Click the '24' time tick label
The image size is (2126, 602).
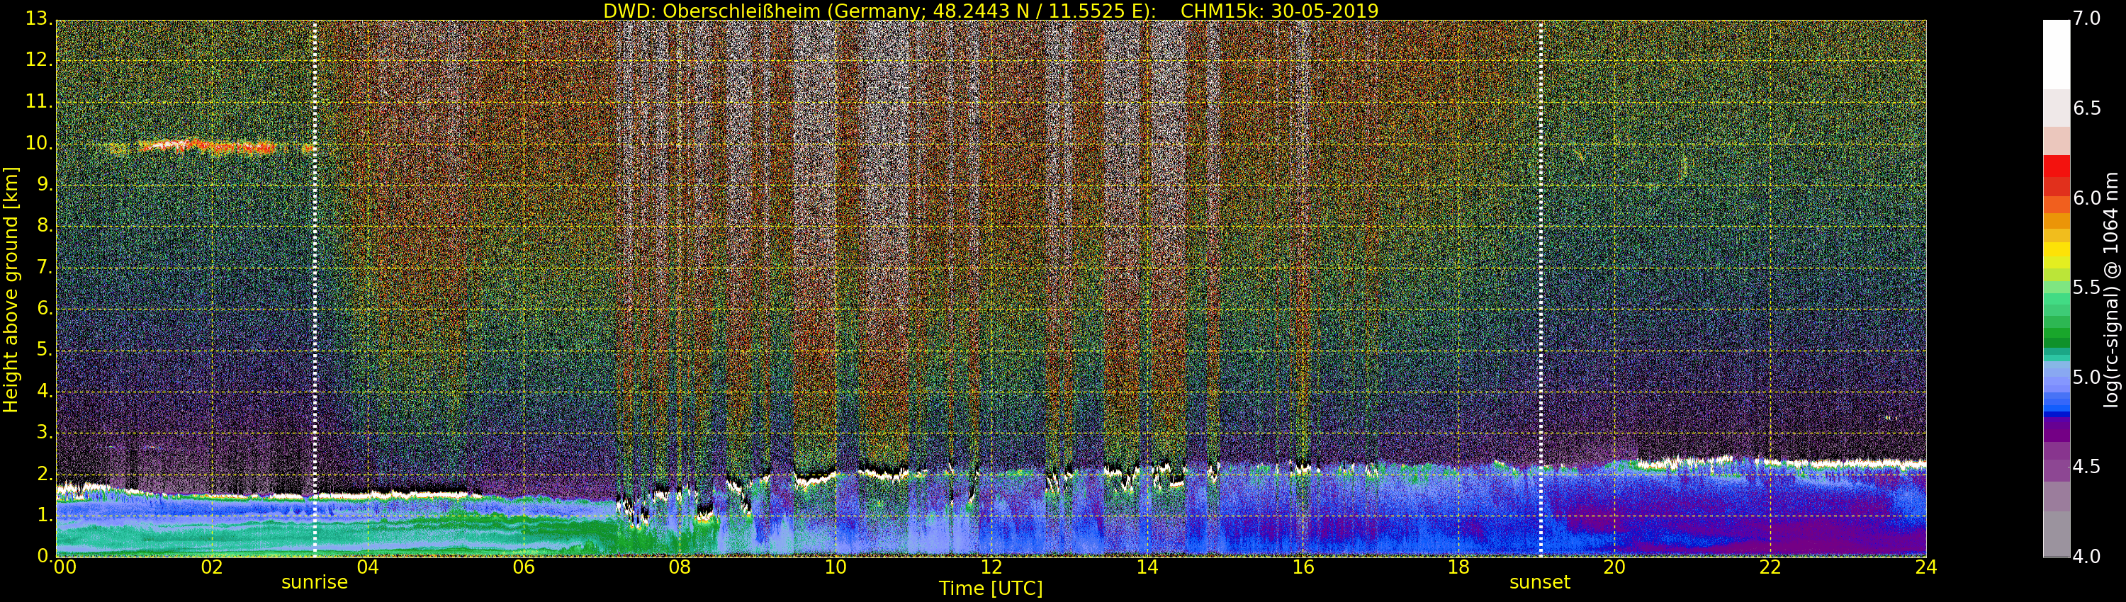(1925, 567)
